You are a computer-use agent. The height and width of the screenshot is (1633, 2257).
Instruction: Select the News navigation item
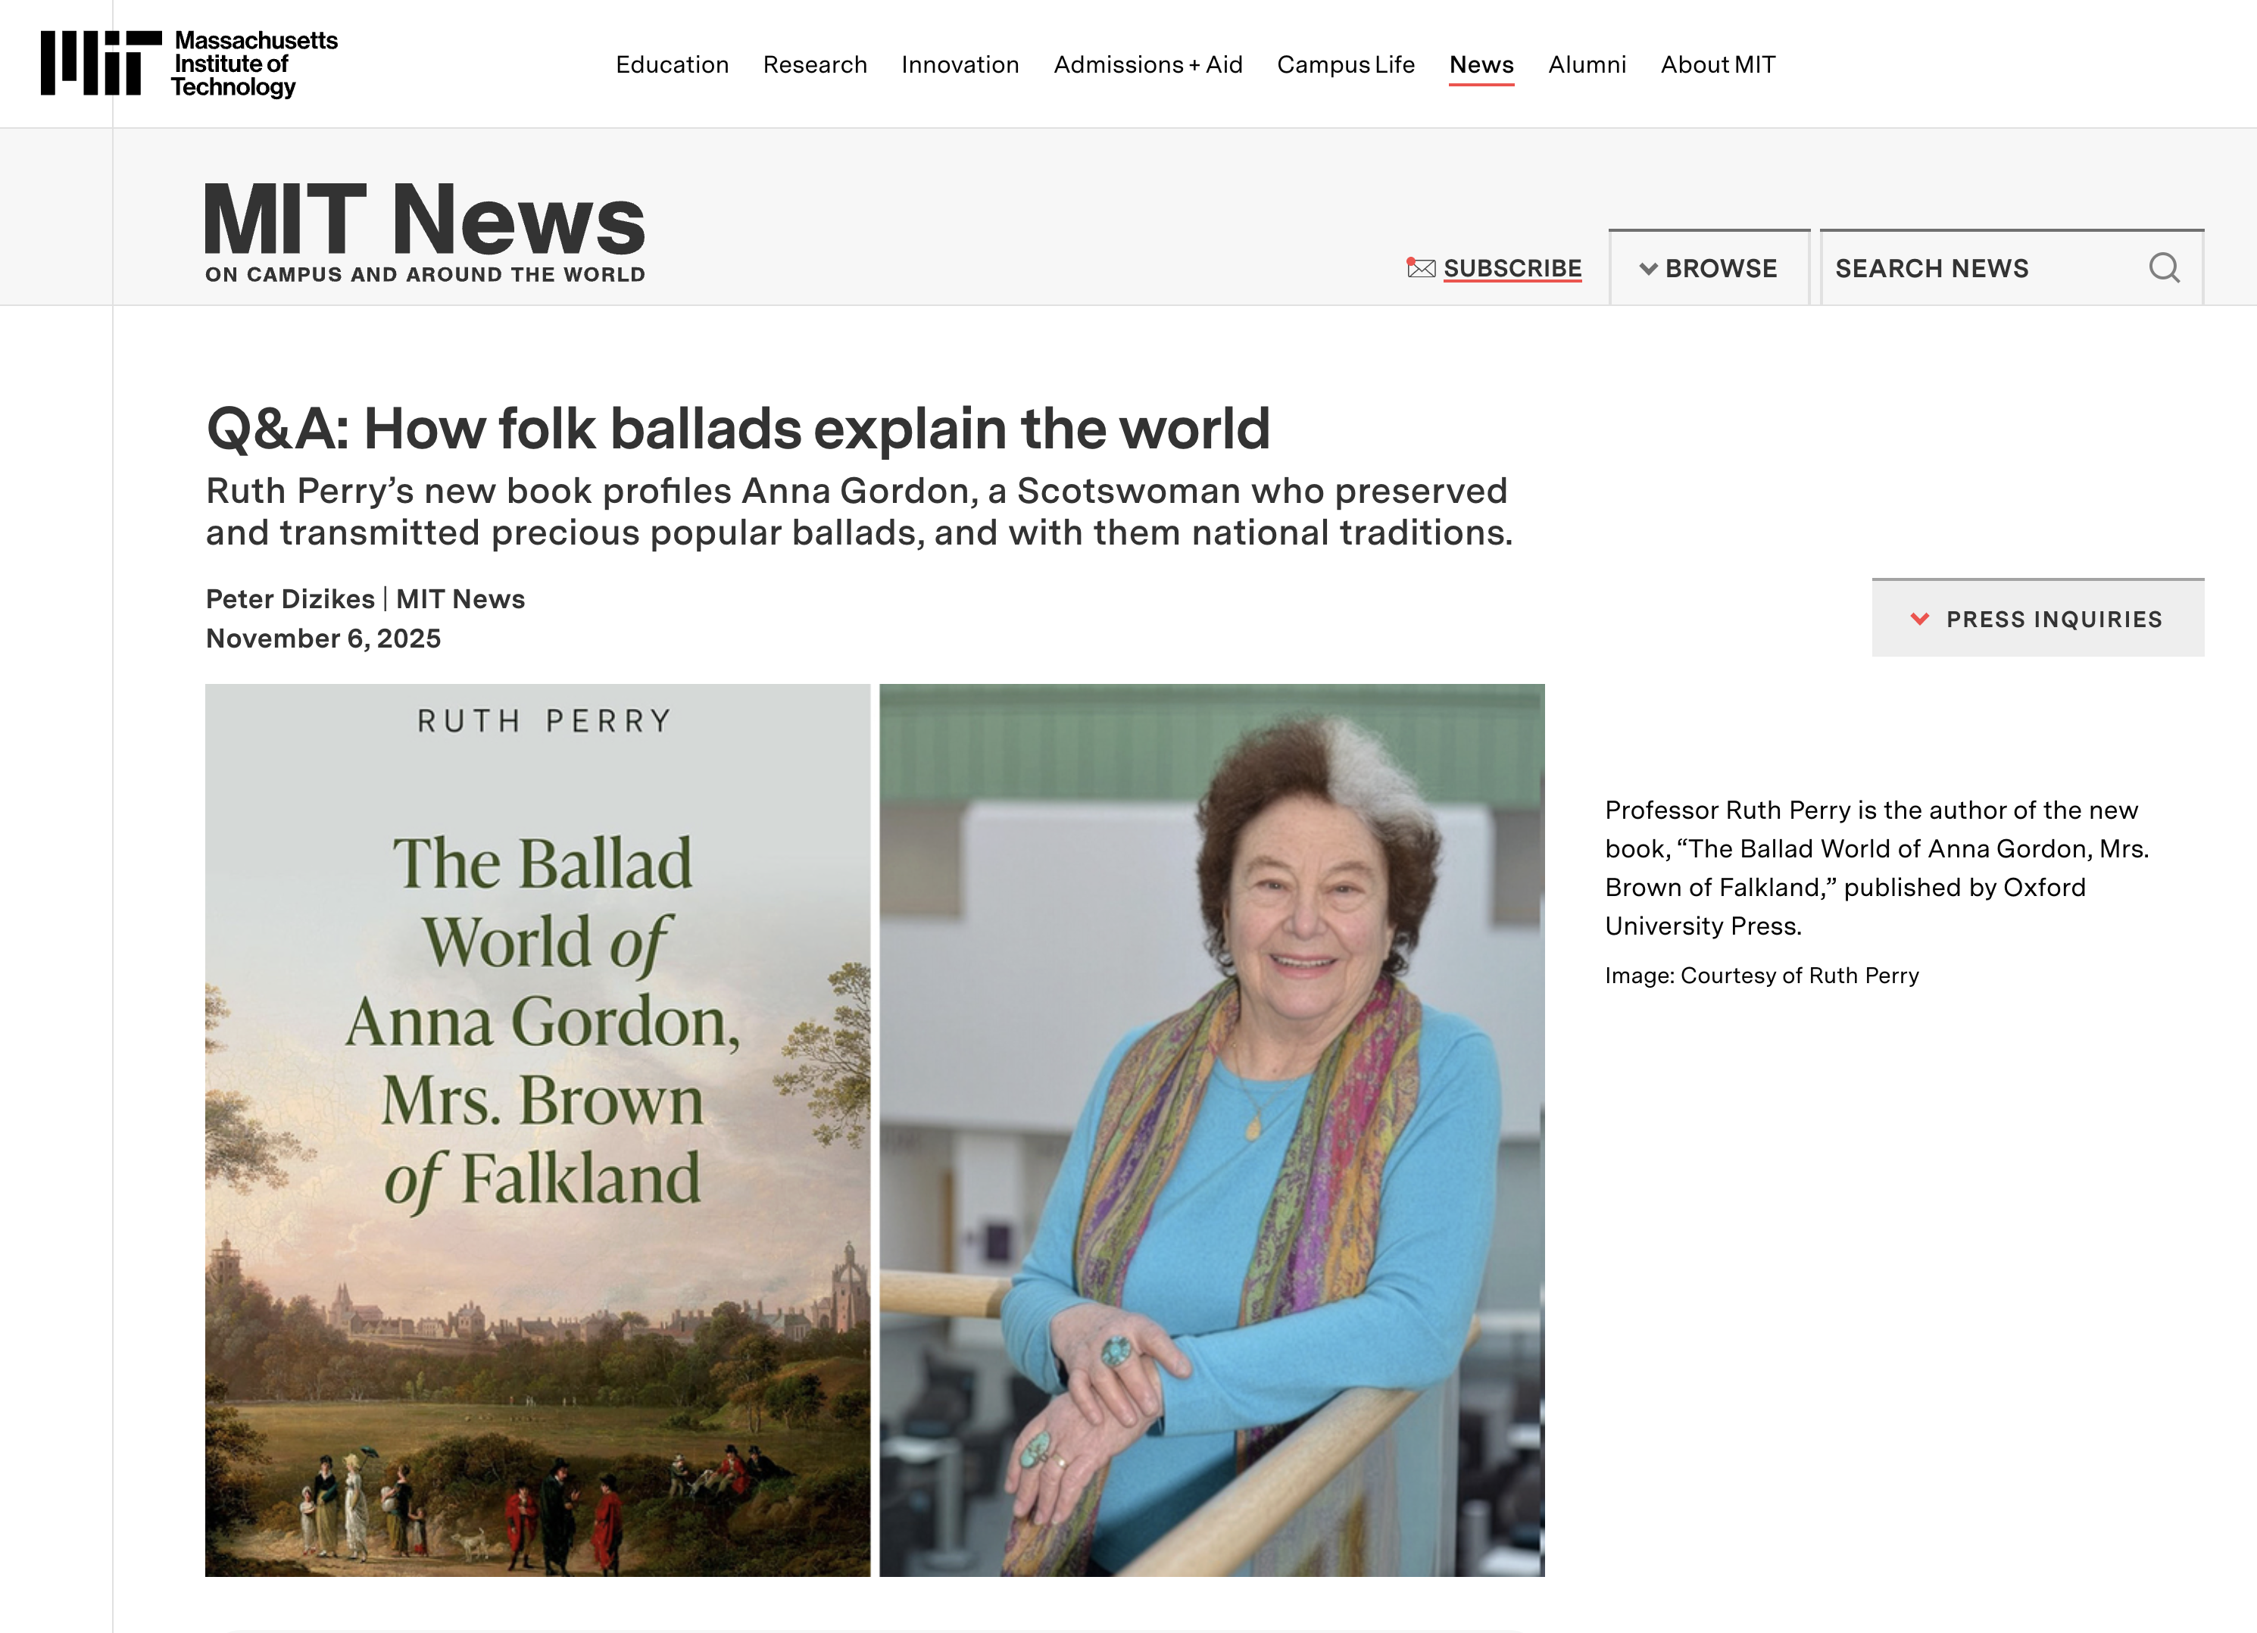pos(1481,64)
